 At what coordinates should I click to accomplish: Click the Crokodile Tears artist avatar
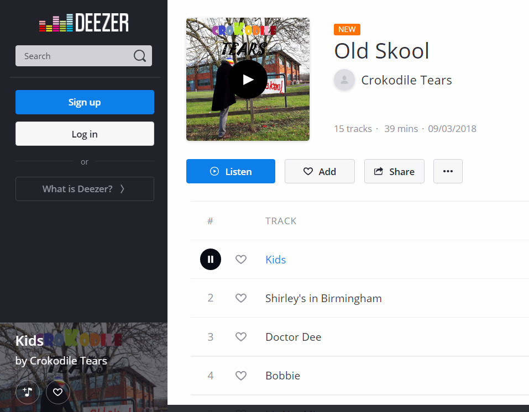[344, 80]
